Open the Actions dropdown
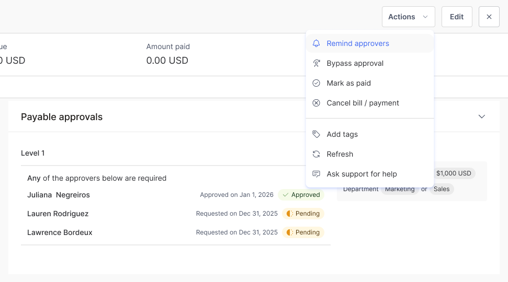Screen dimensions: 508x282 (x=408, y=17)
